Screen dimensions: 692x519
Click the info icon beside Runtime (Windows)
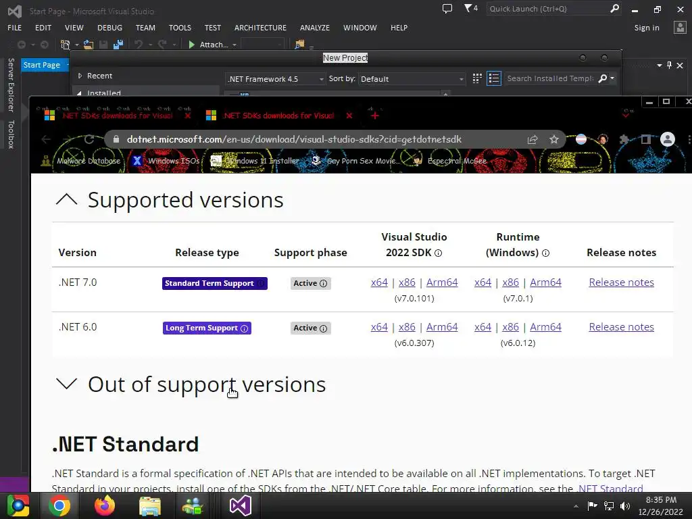click(545, 253)
